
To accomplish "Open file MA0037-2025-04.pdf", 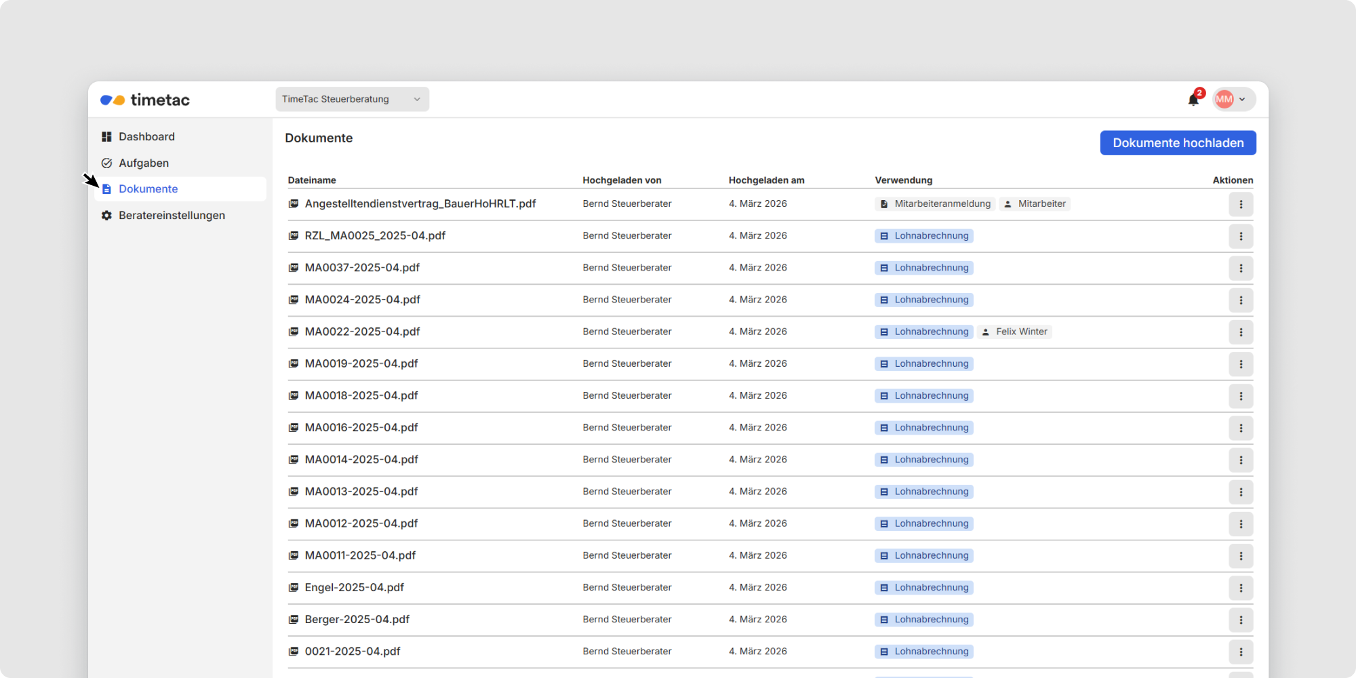I will (x=362, y=268).
